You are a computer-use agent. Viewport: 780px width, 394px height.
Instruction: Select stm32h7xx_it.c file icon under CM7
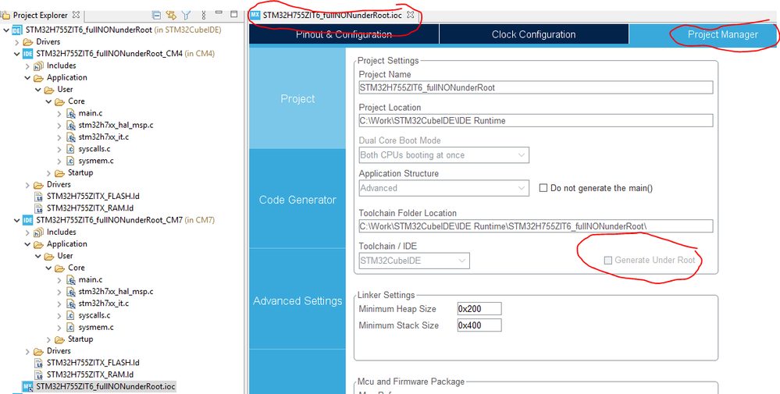70,303
